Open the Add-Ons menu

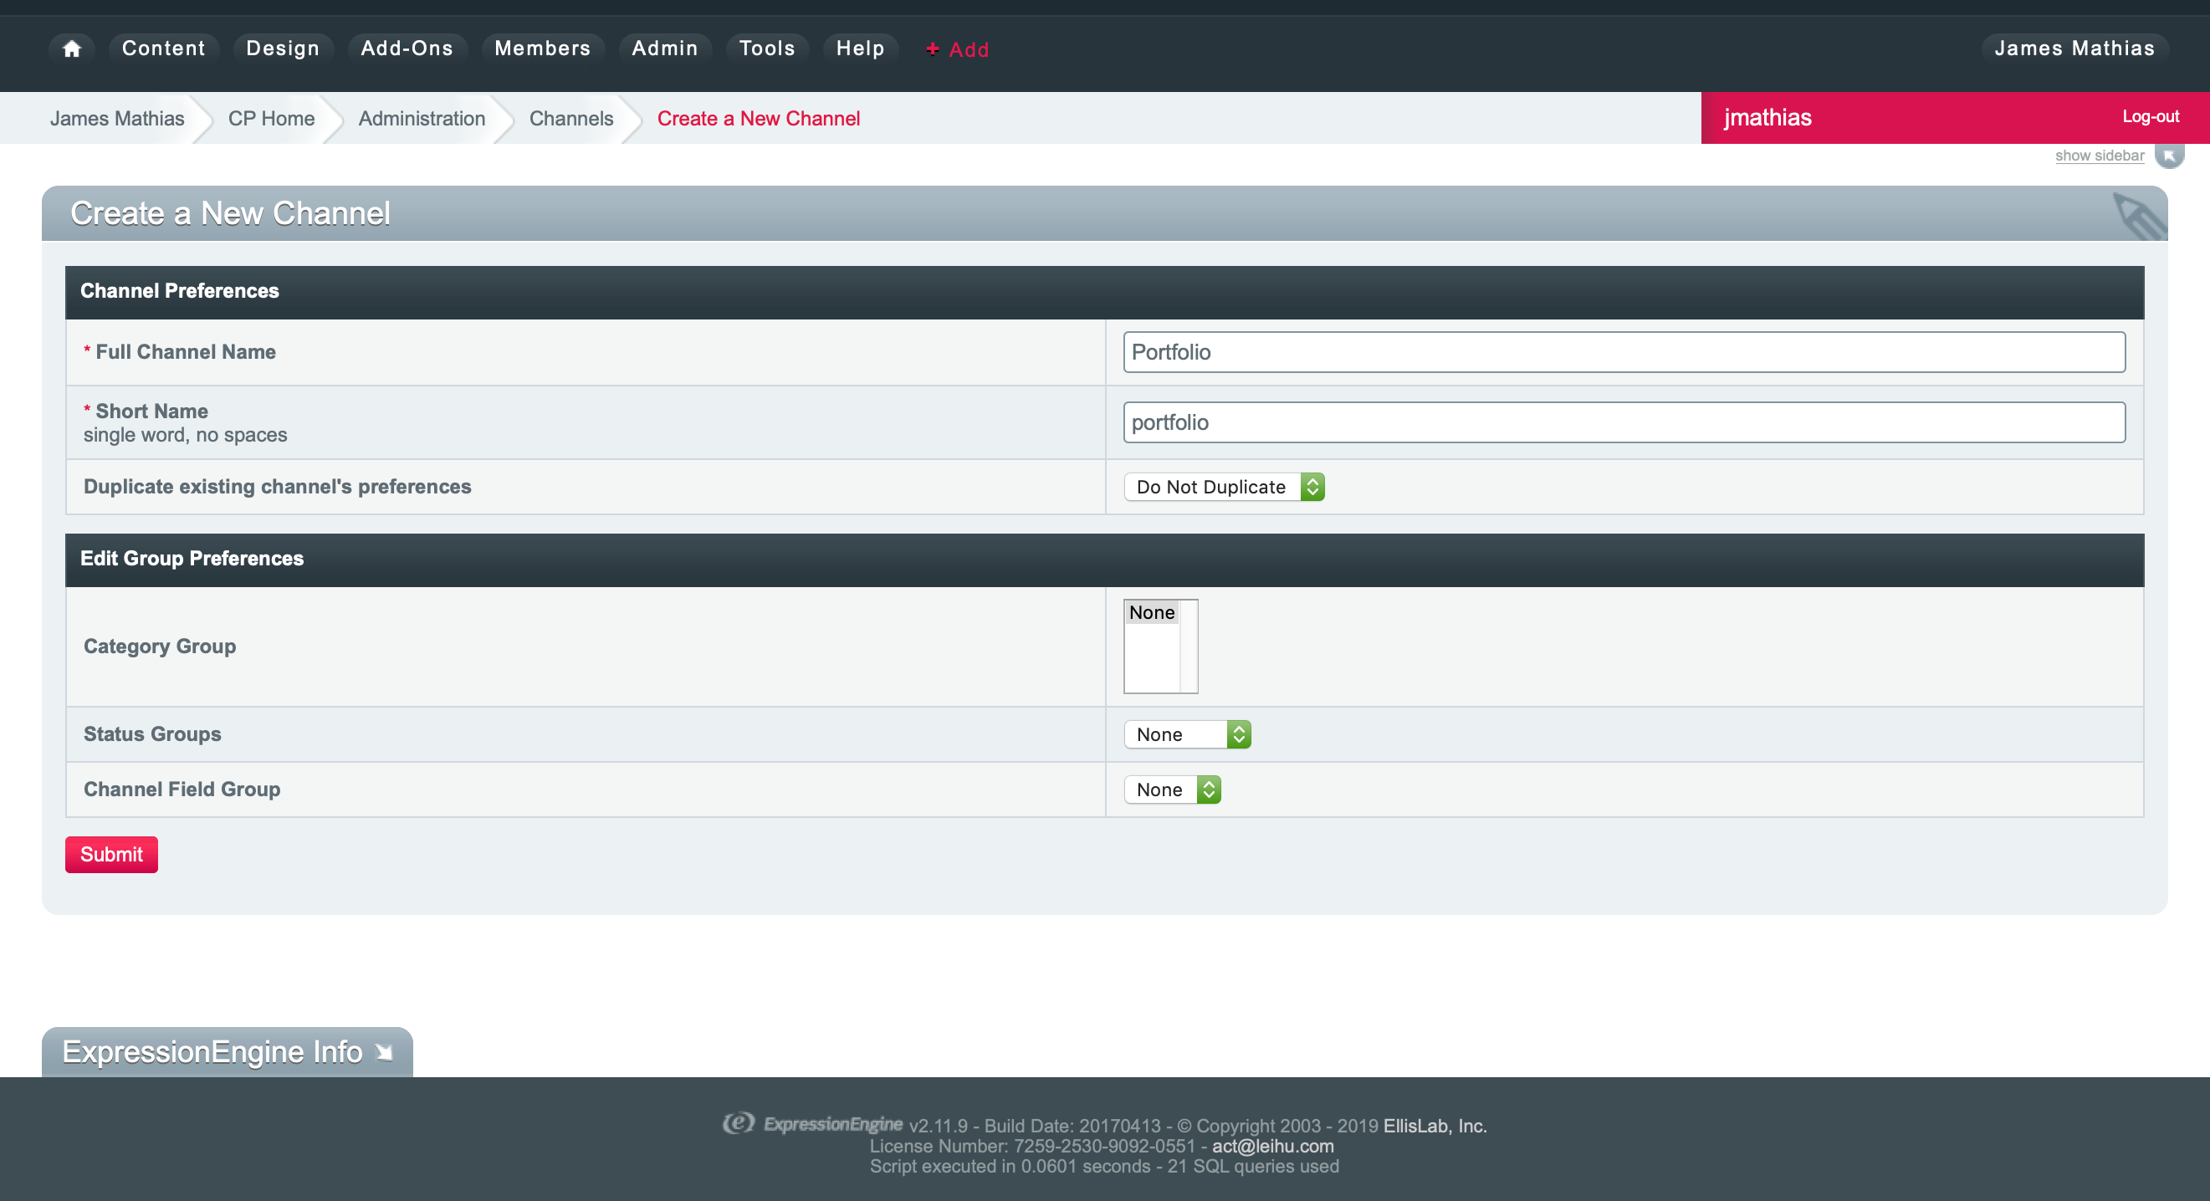point(407,49)
